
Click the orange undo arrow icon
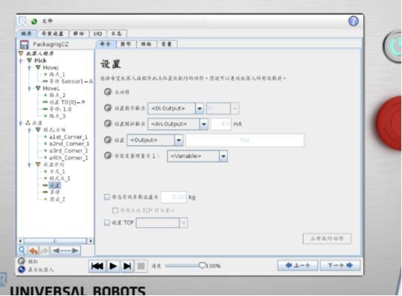pyautogui.click(x=33, y=250)
